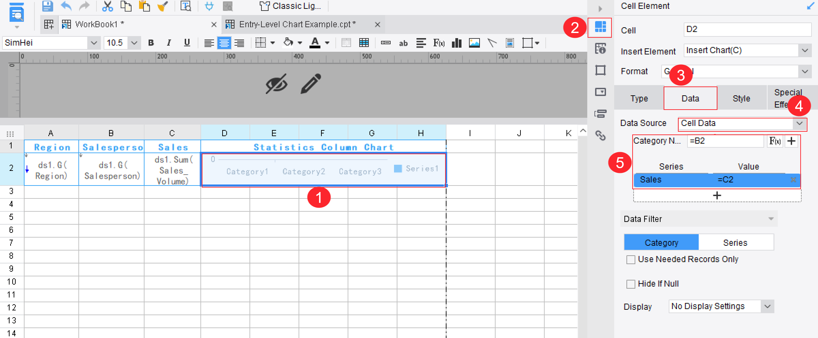Switch to the Style tab
The width and height of the screenshot is (818, 338).
pyautogui.click(x=741, y=98)
